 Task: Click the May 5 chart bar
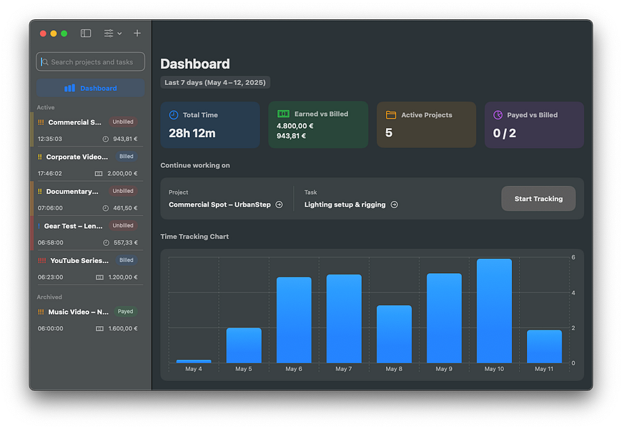[244, 345]
